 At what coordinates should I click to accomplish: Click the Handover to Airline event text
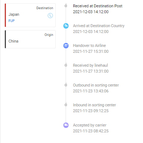point(89,45)
